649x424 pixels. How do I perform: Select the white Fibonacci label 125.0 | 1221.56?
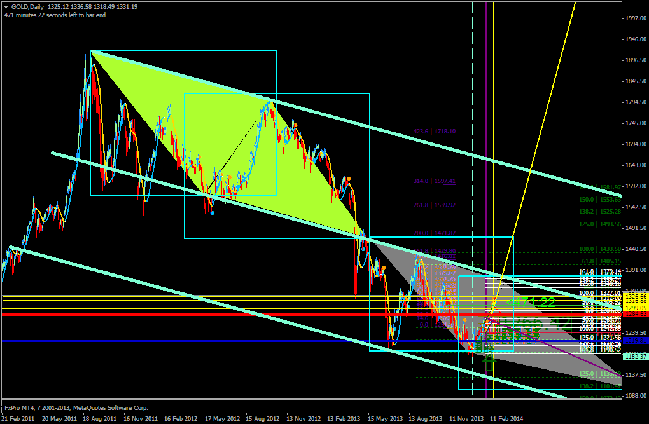pos(600,338)
